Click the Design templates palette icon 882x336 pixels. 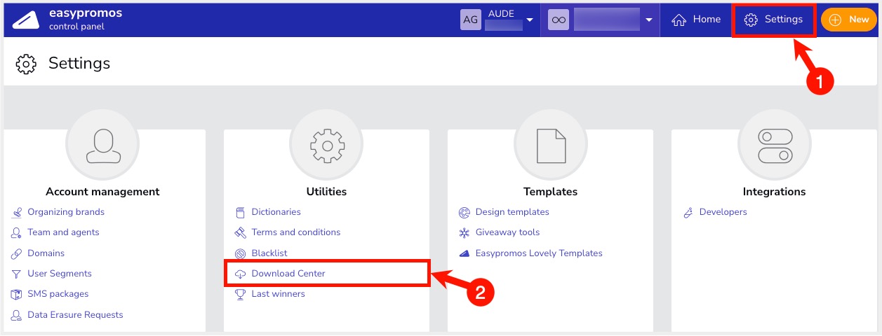pyautogui.click(x=464, y=212)
